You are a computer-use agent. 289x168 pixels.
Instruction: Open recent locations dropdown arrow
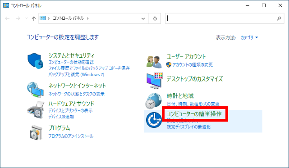coord(26,18)
